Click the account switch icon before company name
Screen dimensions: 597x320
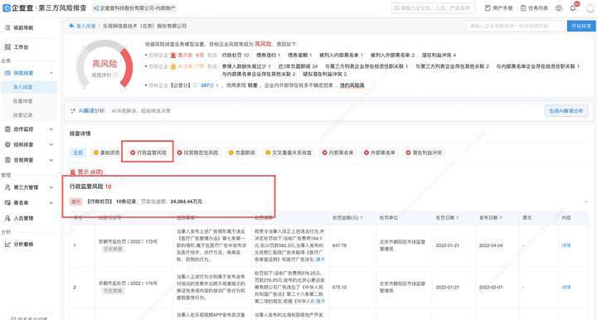(x=96, y=8)
